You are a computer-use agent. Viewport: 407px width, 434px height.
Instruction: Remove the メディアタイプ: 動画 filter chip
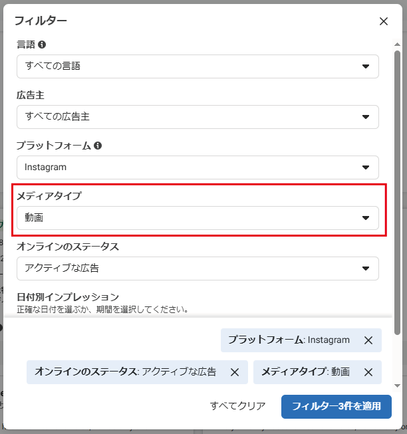368,372
